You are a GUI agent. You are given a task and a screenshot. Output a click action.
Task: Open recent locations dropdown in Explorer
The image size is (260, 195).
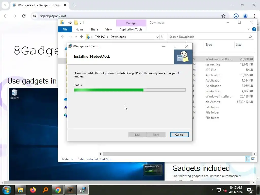point(76,37)
